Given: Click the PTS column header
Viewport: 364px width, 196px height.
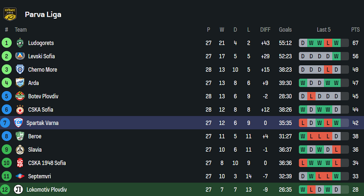Looking at the screenshot, I should click(355, 29).
